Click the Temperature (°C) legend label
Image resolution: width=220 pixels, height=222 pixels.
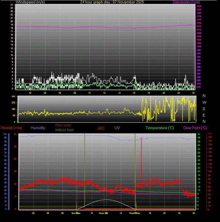point(160,128)
